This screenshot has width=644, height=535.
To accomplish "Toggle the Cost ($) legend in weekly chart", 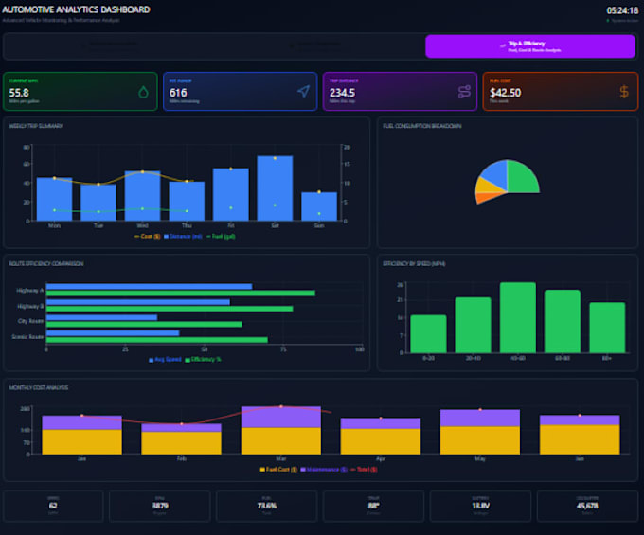I will [147, 236].
